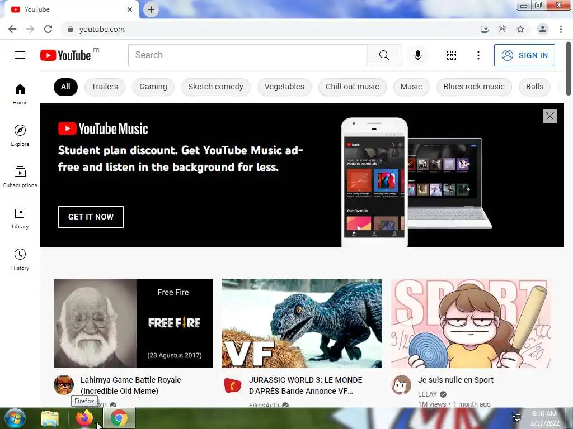Click the install app icon in address bar
The height and width of the screenshot is (429, 573).
point(484,29)
